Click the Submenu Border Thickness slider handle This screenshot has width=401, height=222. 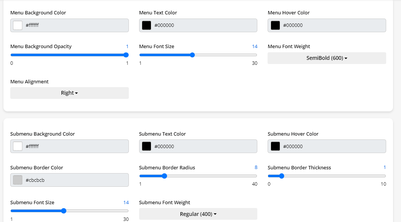(x=282, y=176)
